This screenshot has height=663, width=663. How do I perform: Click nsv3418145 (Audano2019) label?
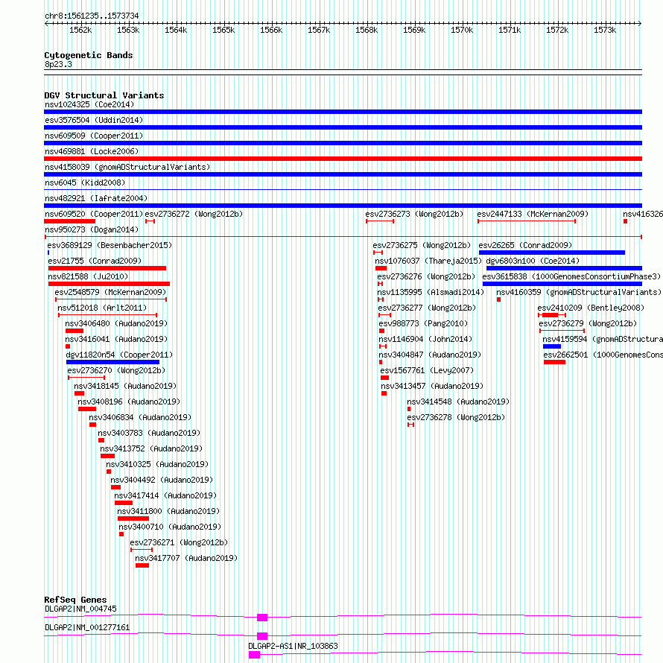[125, 386]
